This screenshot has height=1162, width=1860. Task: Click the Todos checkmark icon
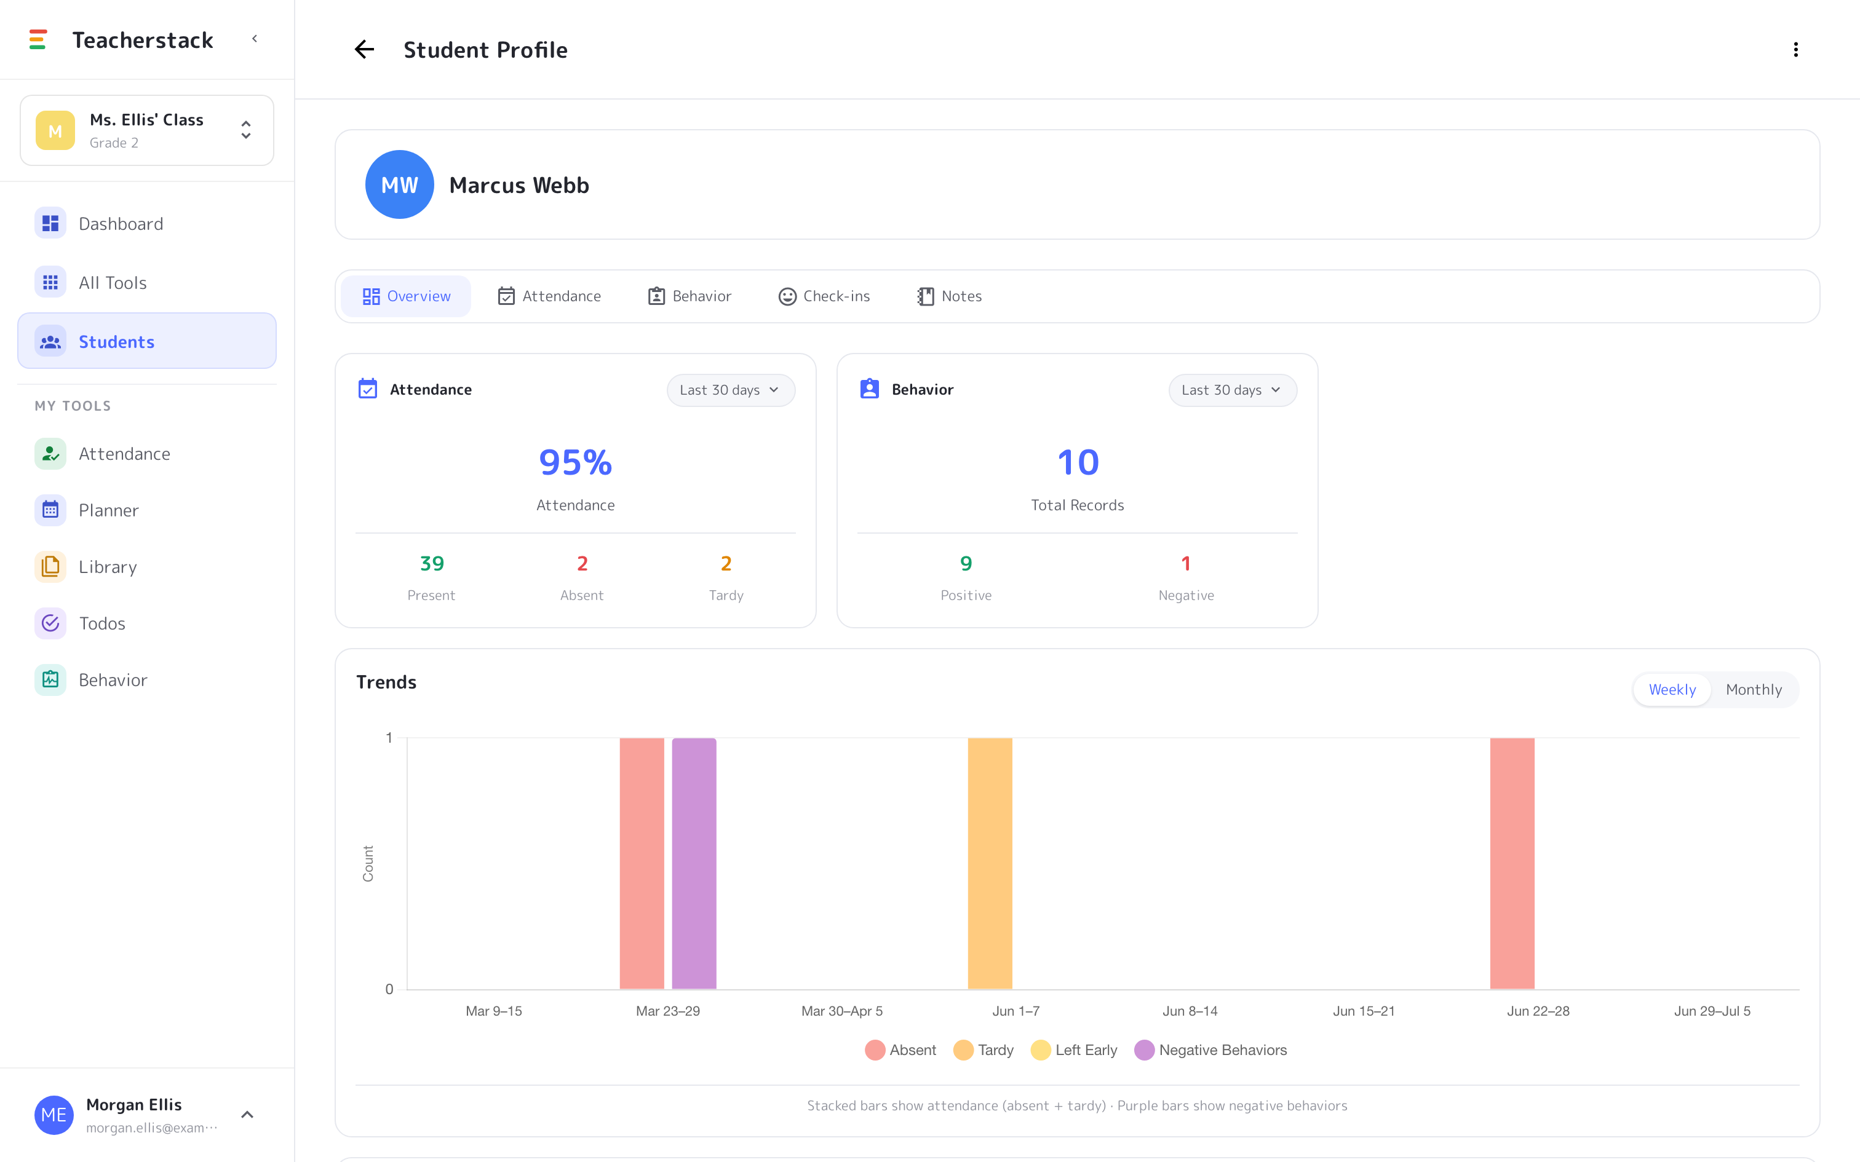pos(50,623)
